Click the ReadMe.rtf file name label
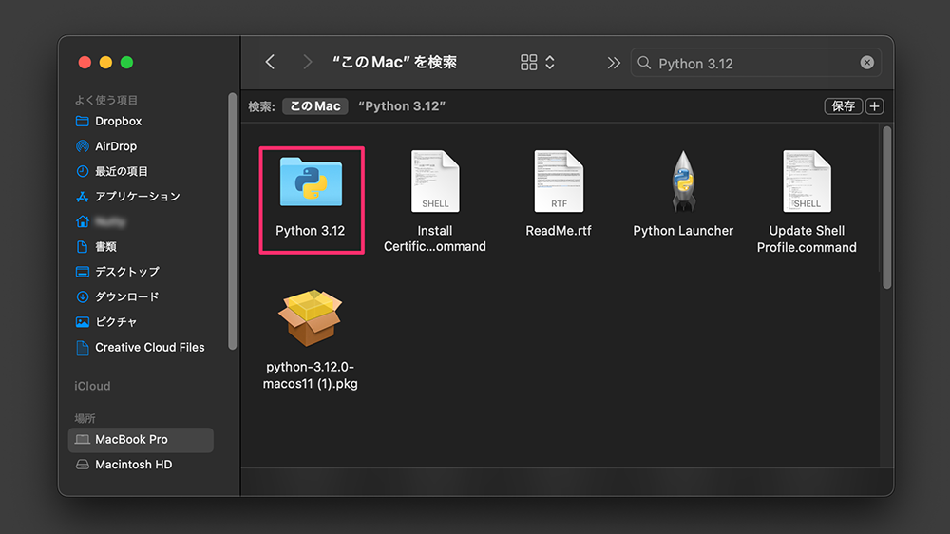This screenshot has height=534, width=950. pyautogui.click(x=559, y=231)
